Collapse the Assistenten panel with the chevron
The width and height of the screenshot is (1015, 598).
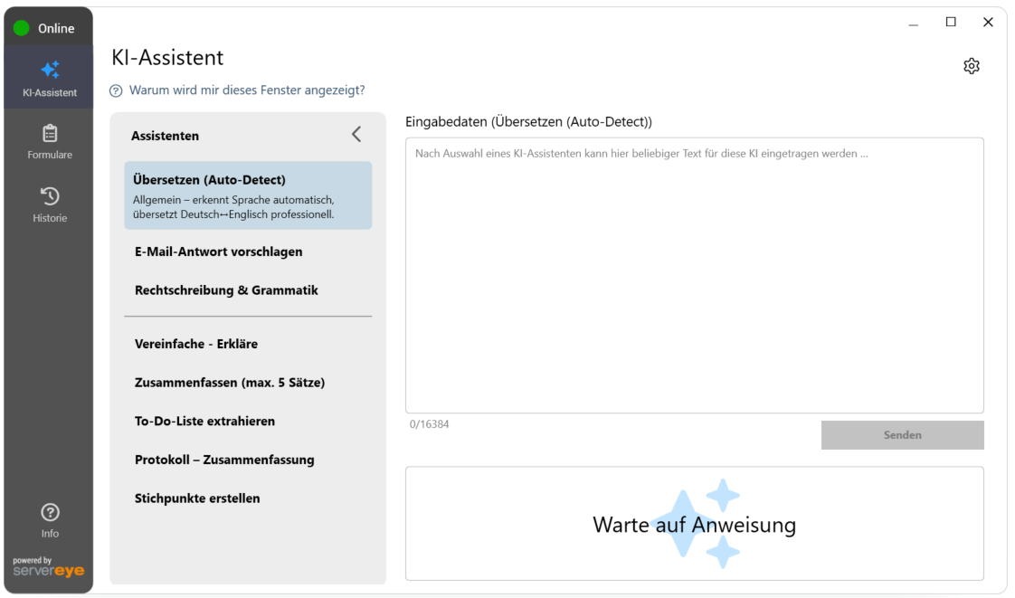click(356, 135)
